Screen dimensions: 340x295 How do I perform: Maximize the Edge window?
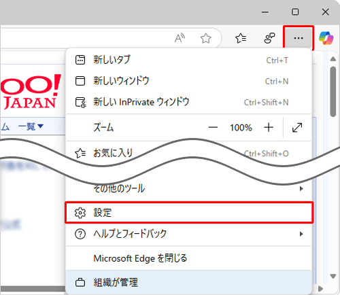pyautogui.click(x=295, y=12)
